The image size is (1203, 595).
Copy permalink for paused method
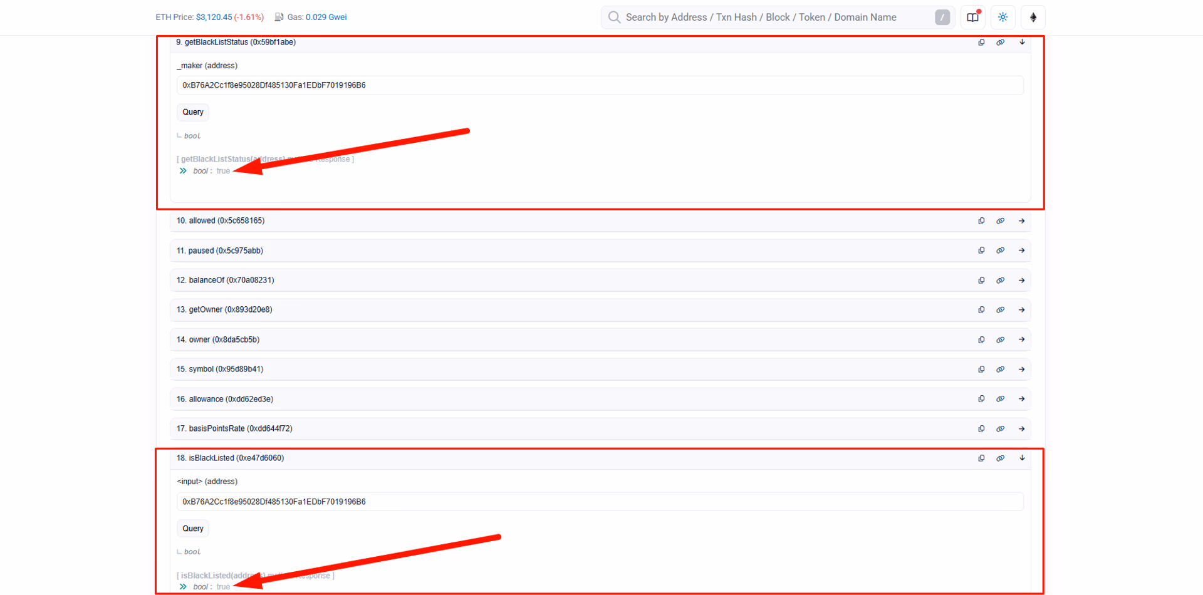coord(1001,251)
